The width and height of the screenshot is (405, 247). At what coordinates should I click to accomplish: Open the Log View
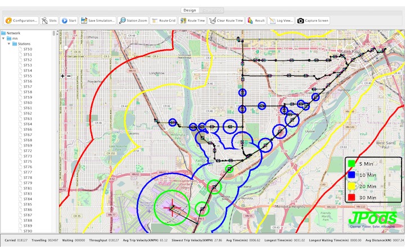280,20
